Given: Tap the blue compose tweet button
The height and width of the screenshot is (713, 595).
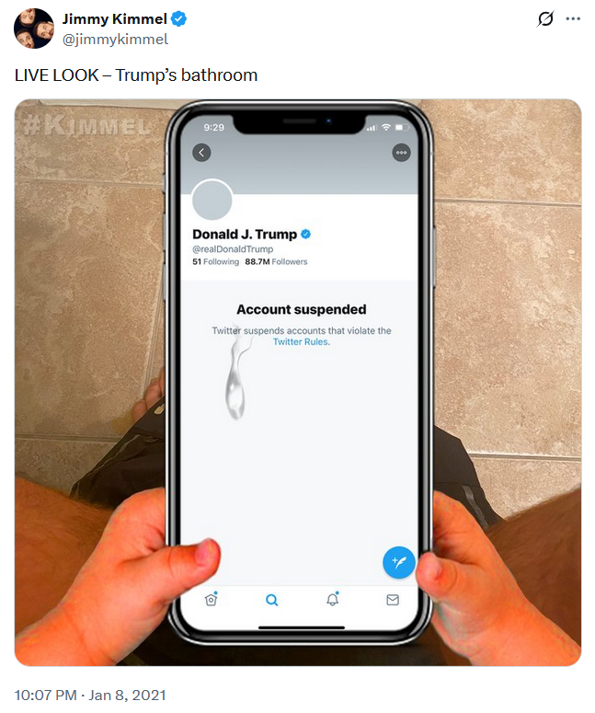Looking at the screenshot, I should coord(398,562).
